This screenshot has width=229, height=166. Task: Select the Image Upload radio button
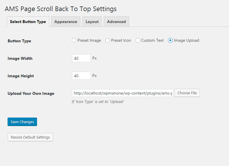tap(170, 40)
